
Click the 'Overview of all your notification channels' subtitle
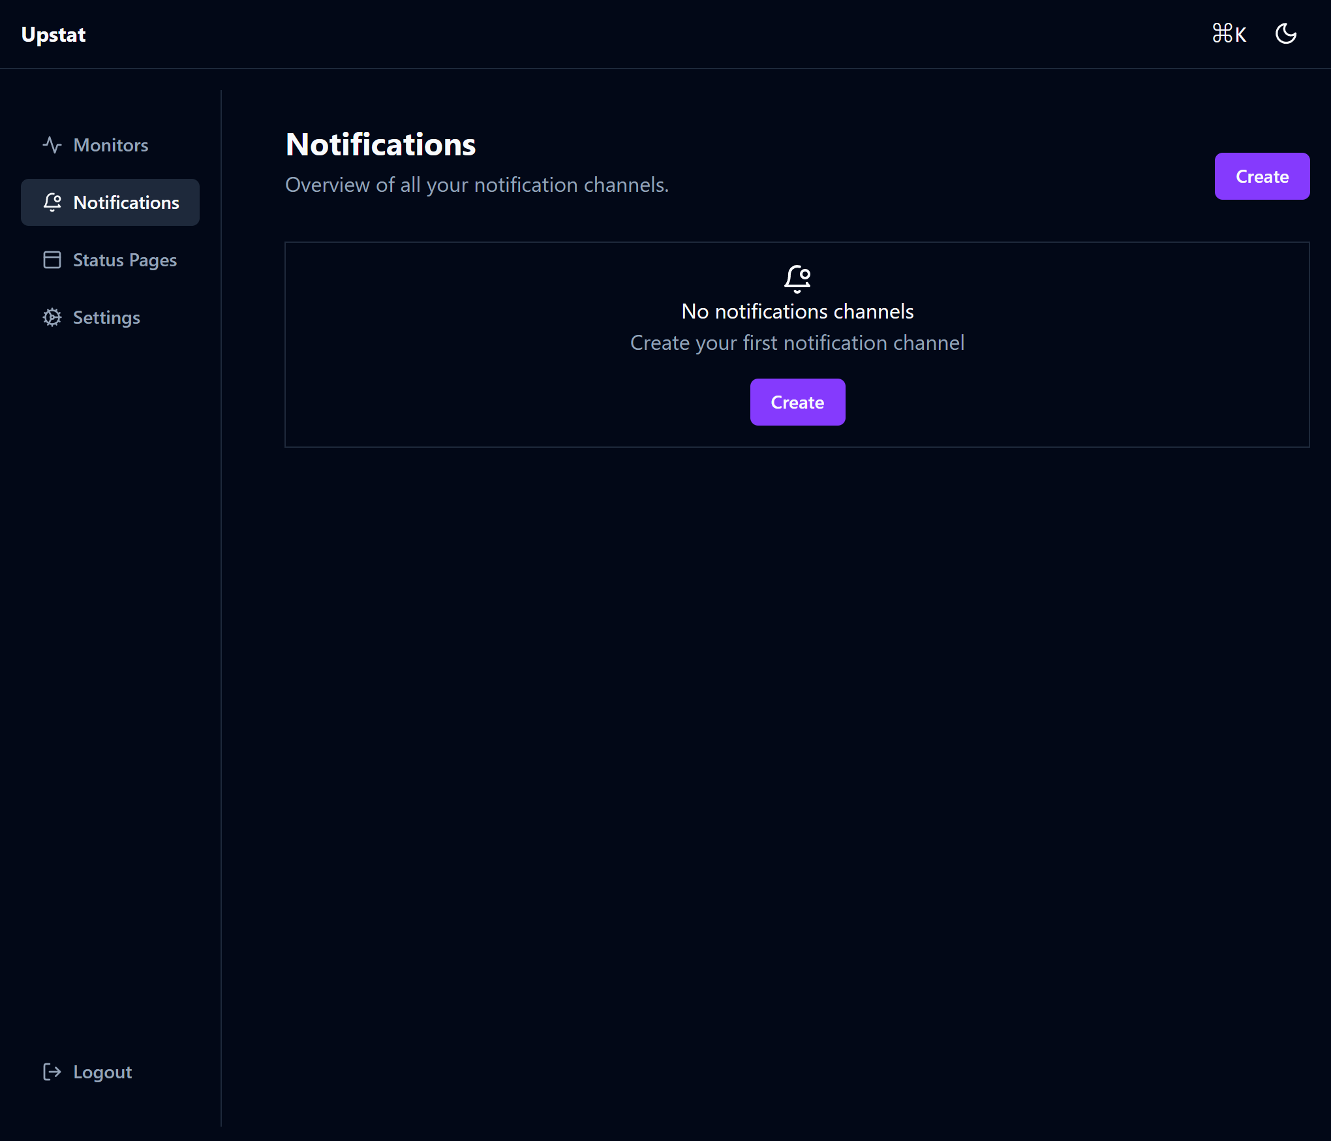pyautogui.click(x=477, y=185)
